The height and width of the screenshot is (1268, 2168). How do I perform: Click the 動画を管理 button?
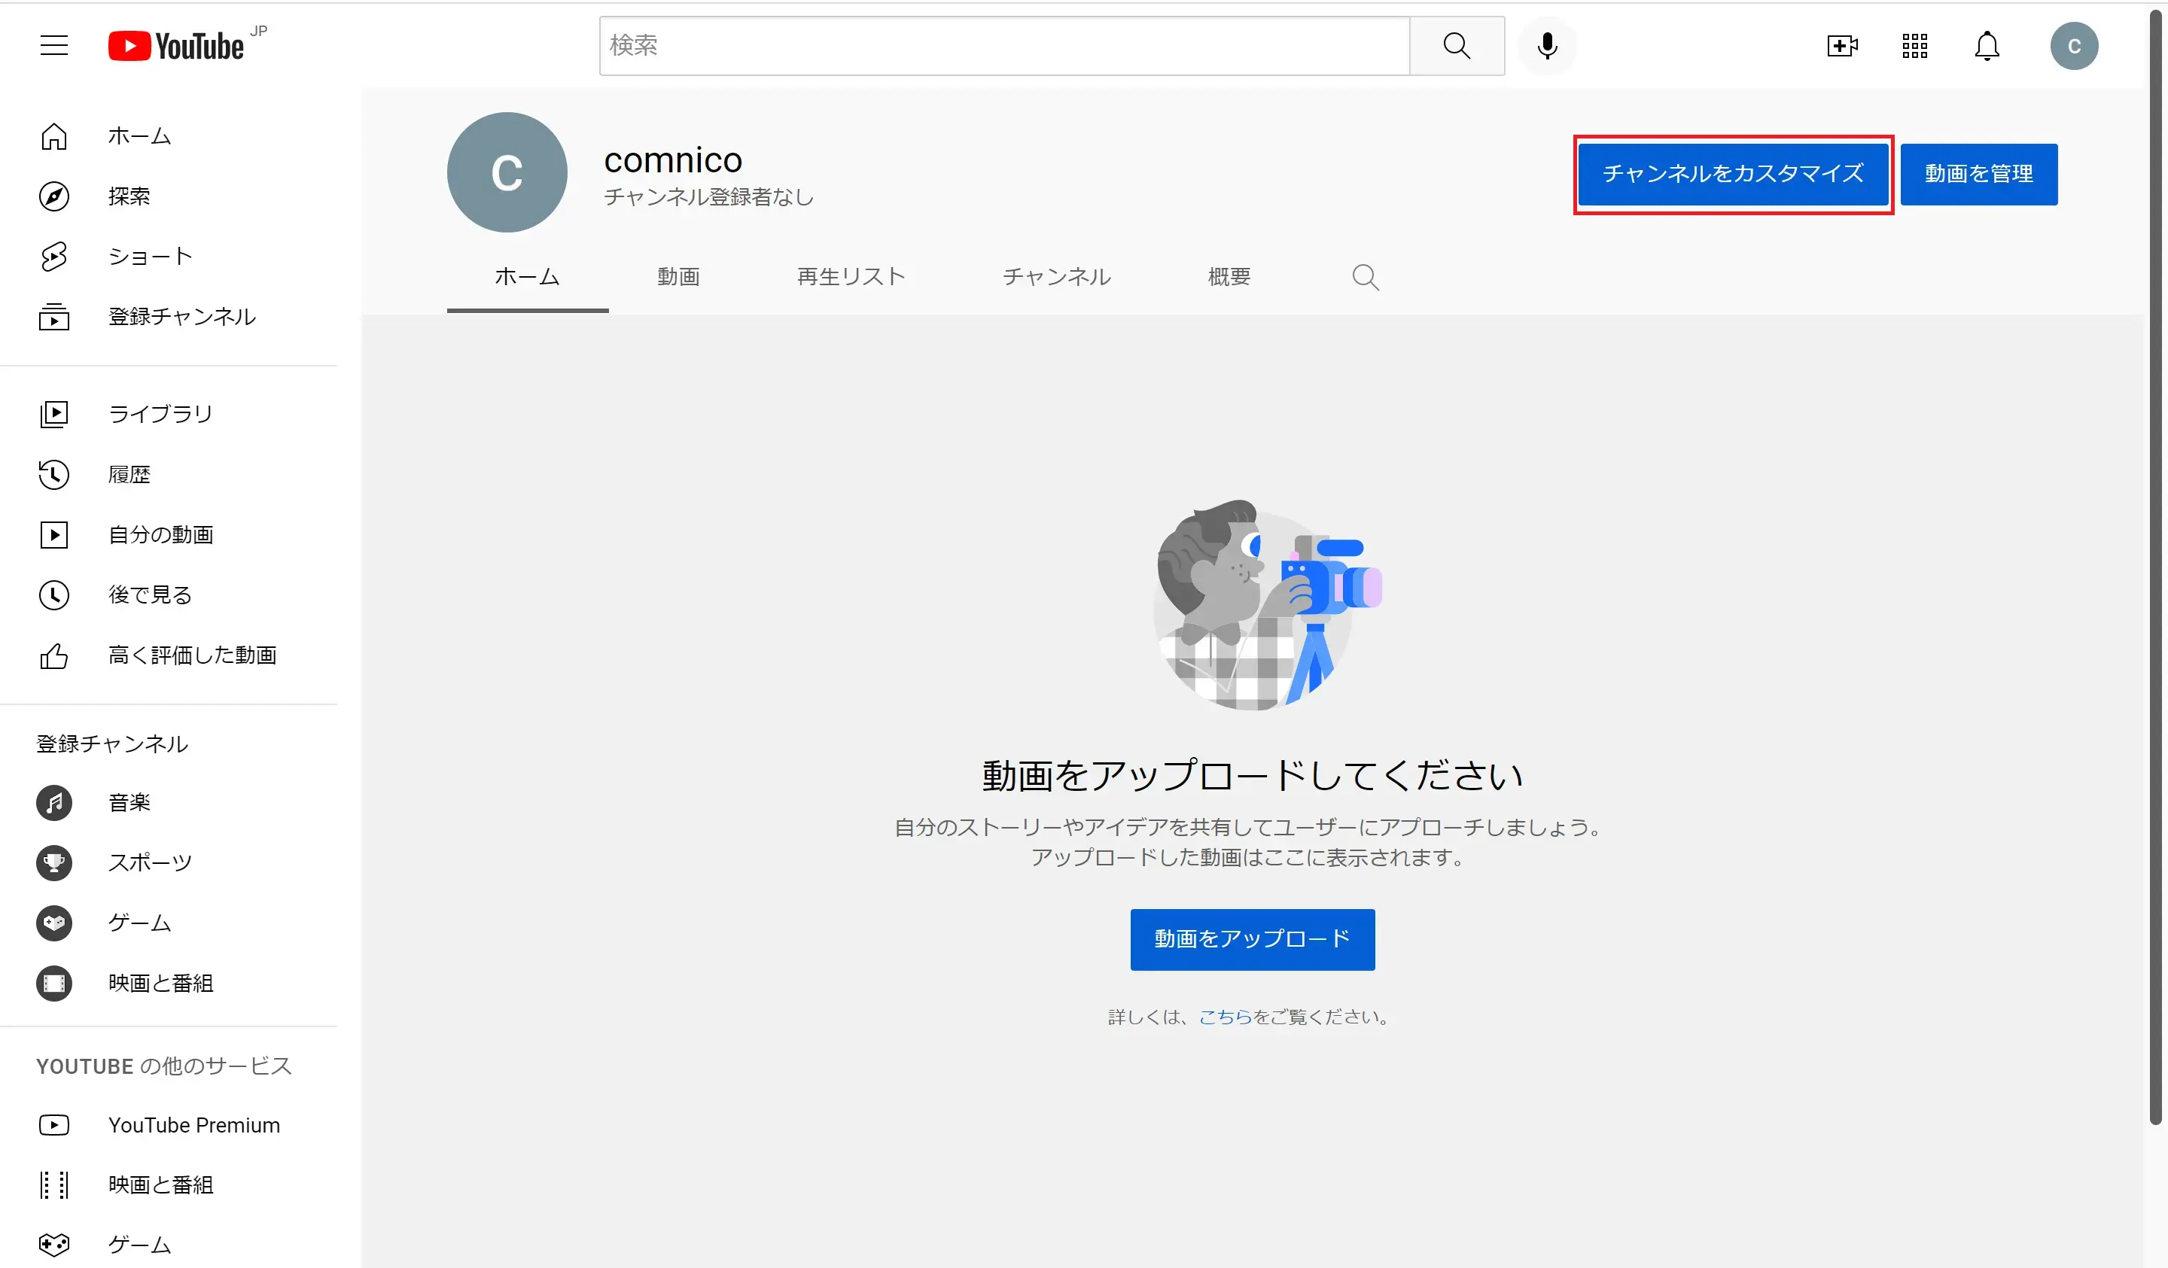click(x=1979, y=175)
